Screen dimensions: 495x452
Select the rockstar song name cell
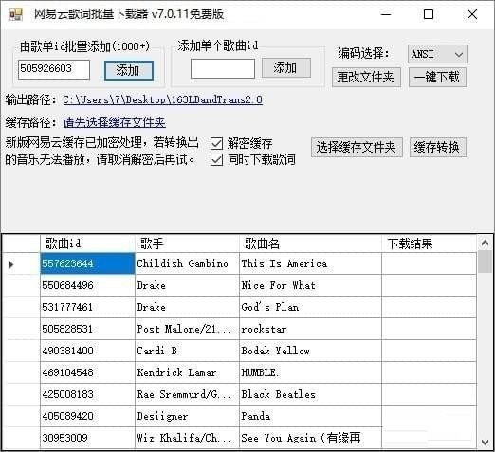pyautogui.click(x=310, y=329)
